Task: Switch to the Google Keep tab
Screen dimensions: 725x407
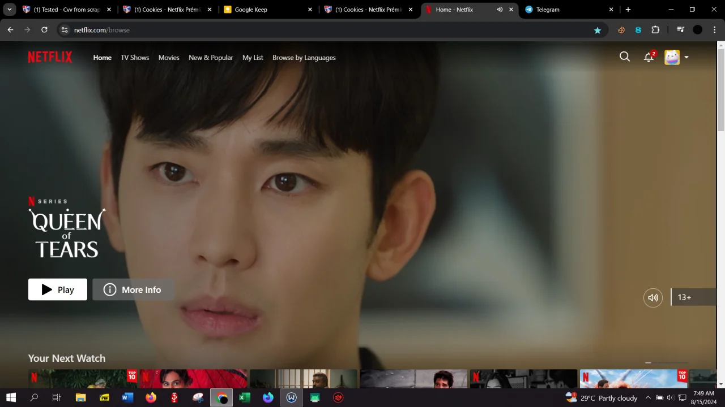Action: 267,10
